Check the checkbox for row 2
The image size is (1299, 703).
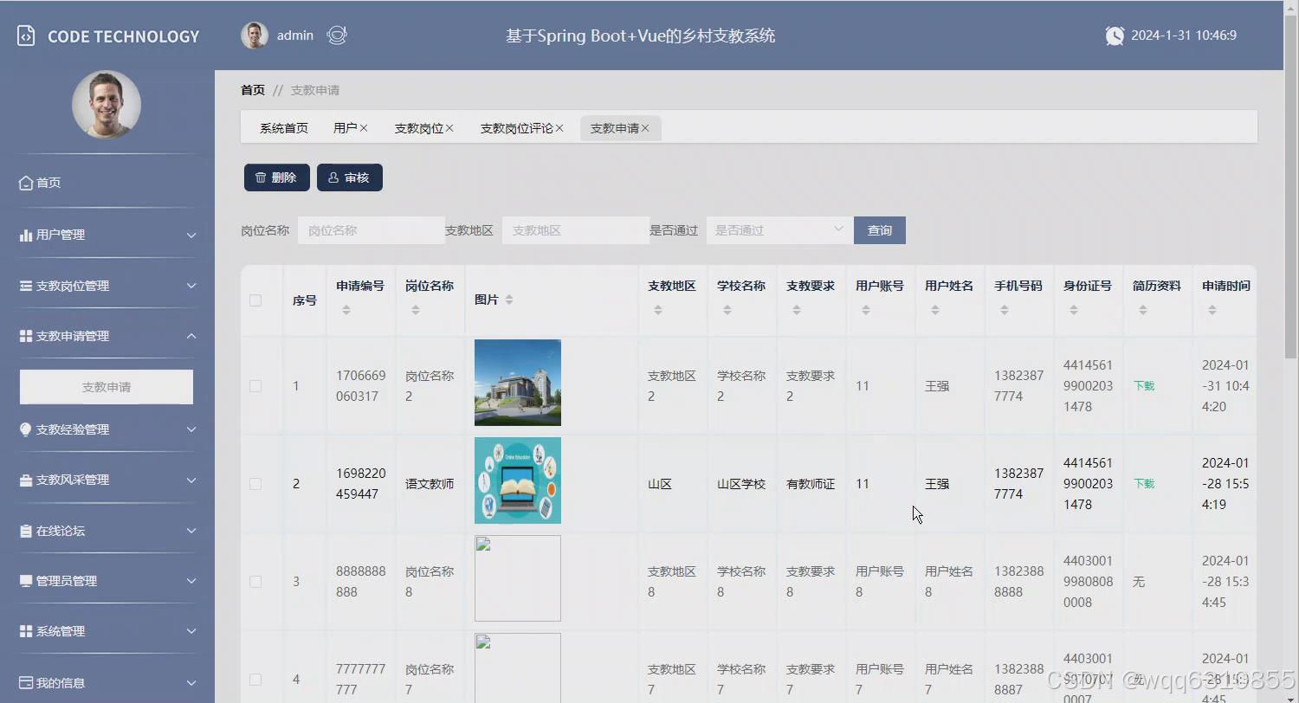255,484
